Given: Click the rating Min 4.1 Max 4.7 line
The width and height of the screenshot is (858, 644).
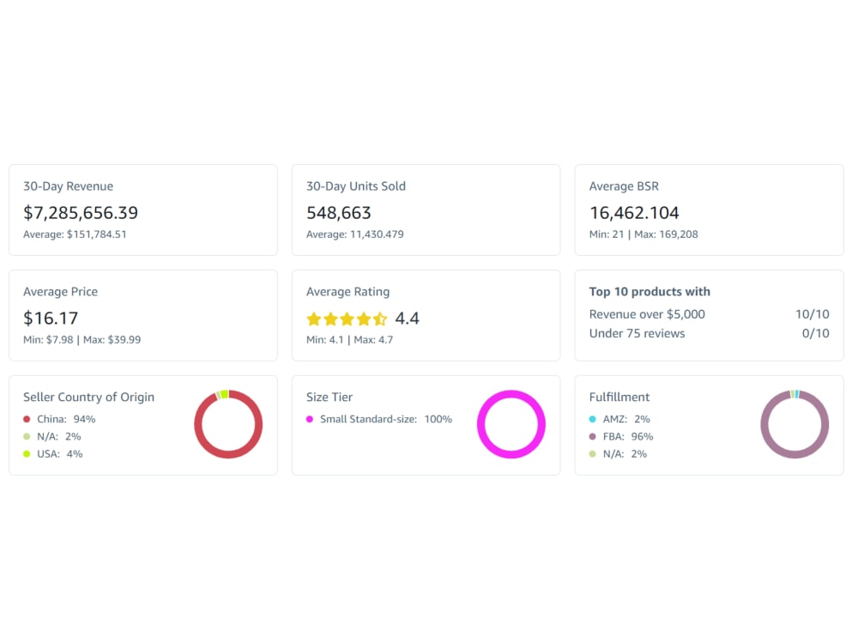Looking at the screenshot, I should [x=350, y=339].
